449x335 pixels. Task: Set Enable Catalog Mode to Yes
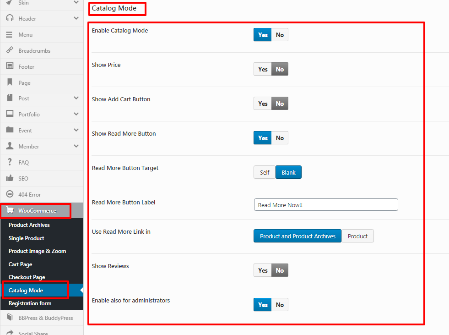tap(262, 35)
